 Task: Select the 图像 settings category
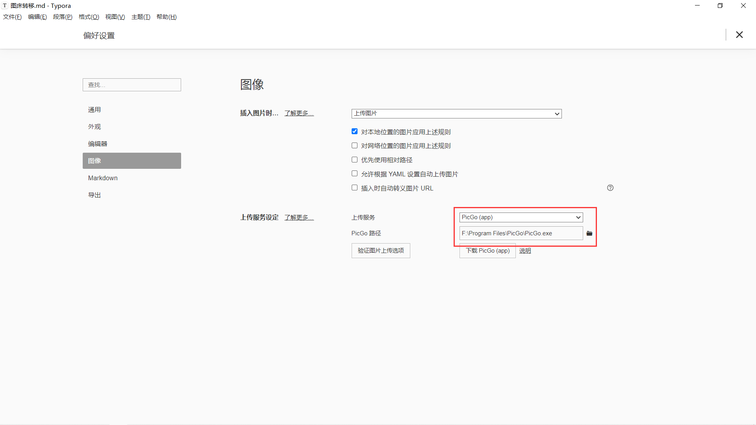(x=132, y=161)
